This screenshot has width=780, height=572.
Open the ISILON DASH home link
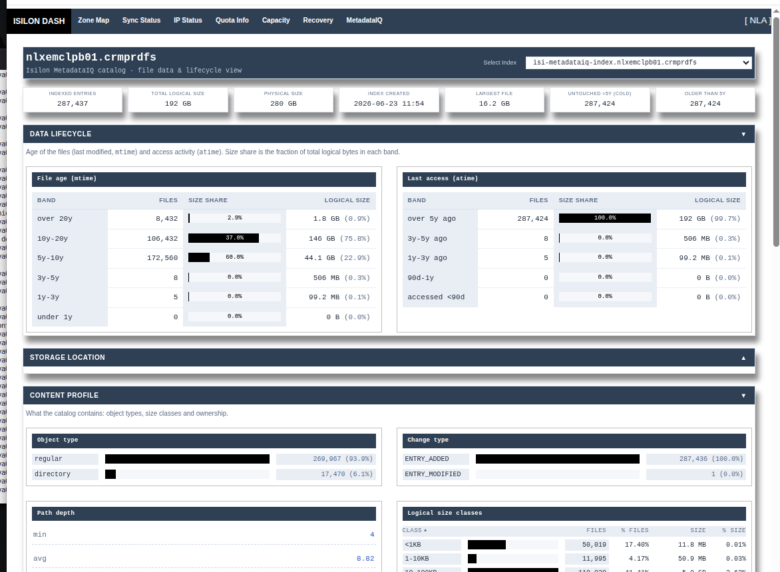tap(39, 21)
